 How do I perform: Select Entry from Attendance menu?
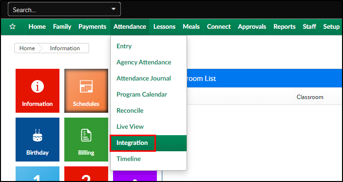point(149,46)
